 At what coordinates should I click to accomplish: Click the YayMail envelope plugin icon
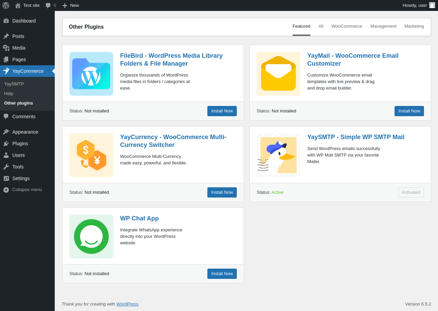click(x=279, y=74)
